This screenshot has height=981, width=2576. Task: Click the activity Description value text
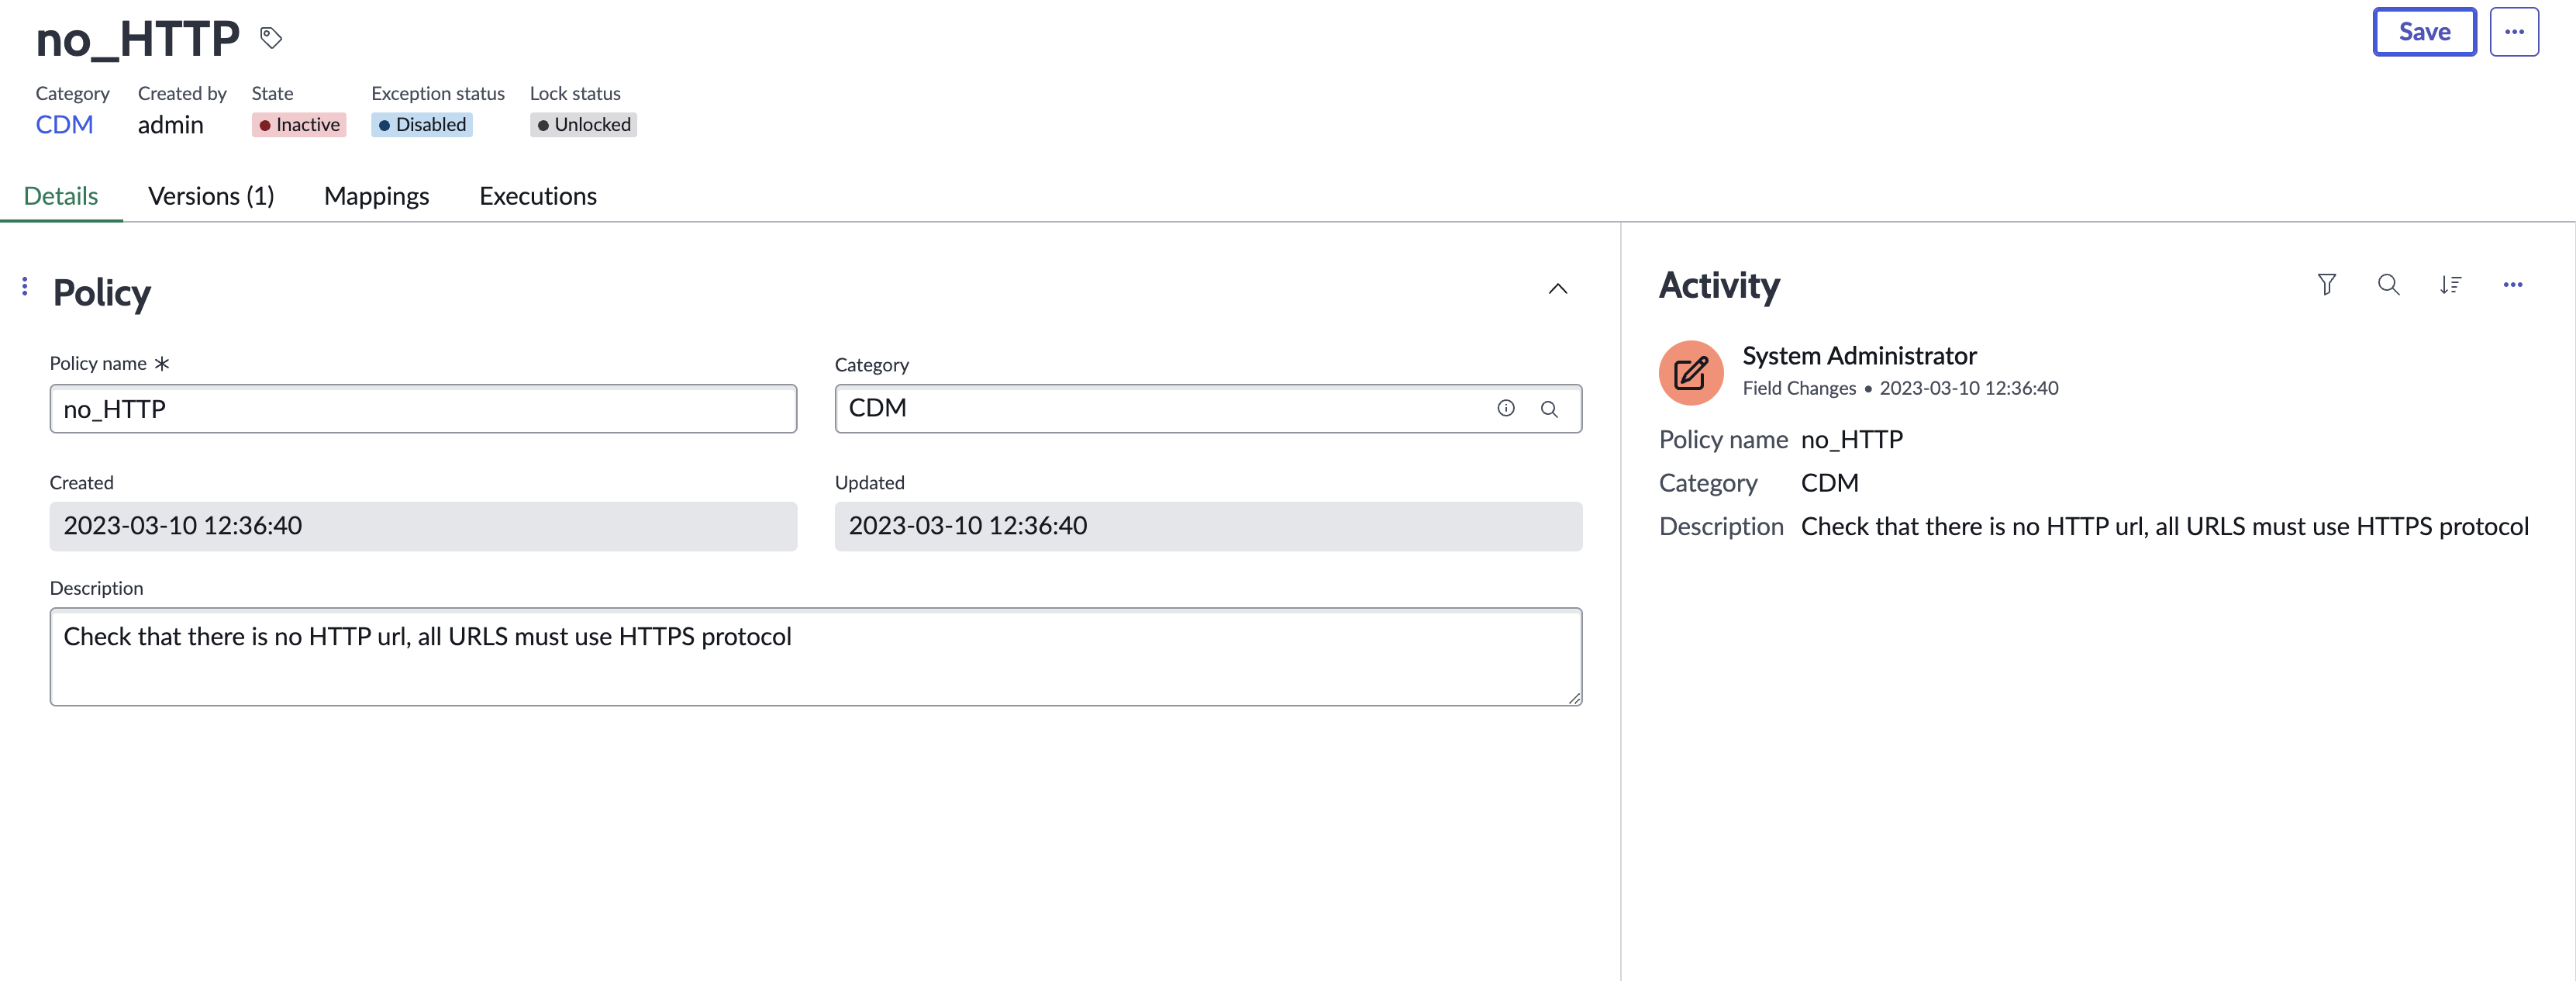(2164, 527)
